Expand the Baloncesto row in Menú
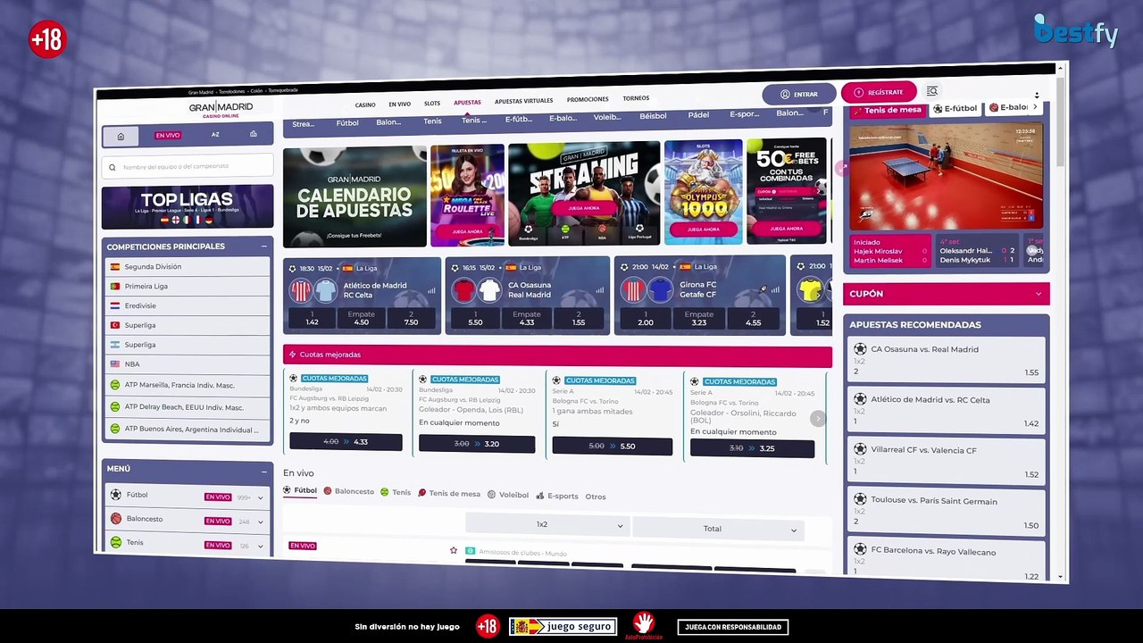 (261, 522)
